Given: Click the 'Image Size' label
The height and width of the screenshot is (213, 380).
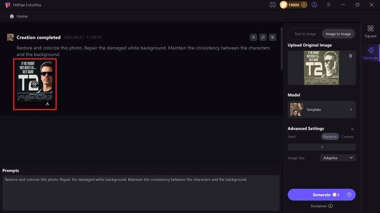Looking at the screenshot, I should click(x=296, y=158).
